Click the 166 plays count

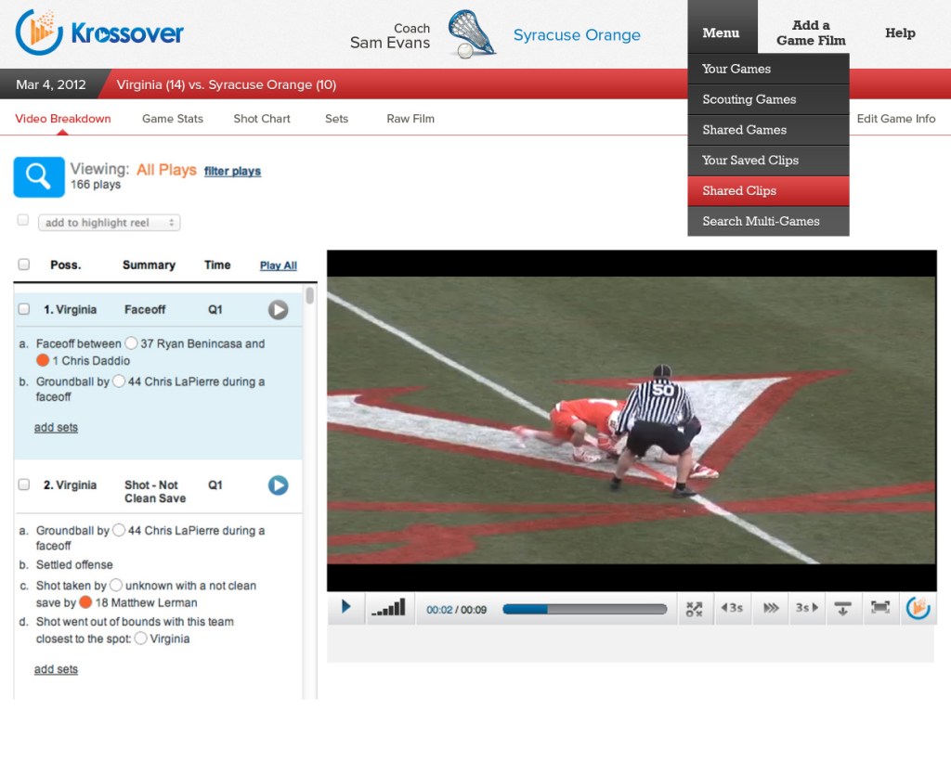coord(96,185)
